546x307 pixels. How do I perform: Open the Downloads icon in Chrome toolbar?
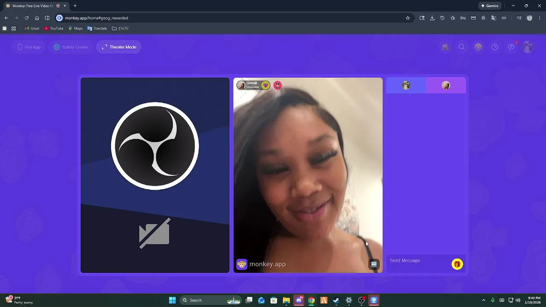[432, 18]
